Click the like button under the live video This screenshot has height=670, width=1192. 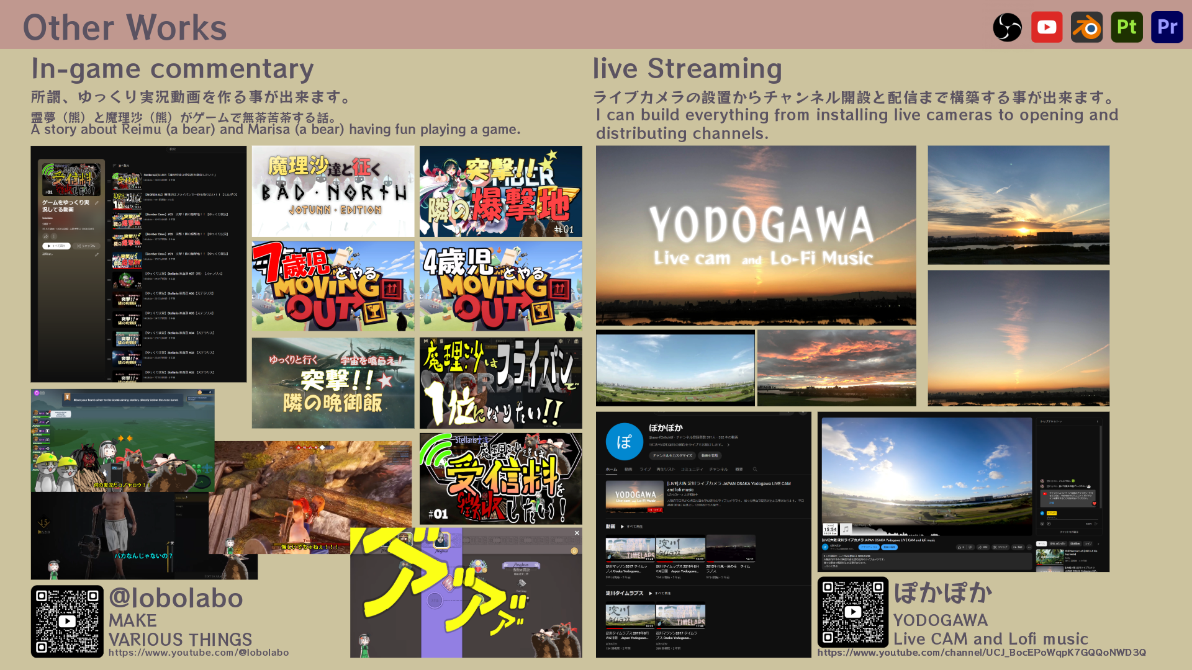pyautogui.click(x=960, y=547)
